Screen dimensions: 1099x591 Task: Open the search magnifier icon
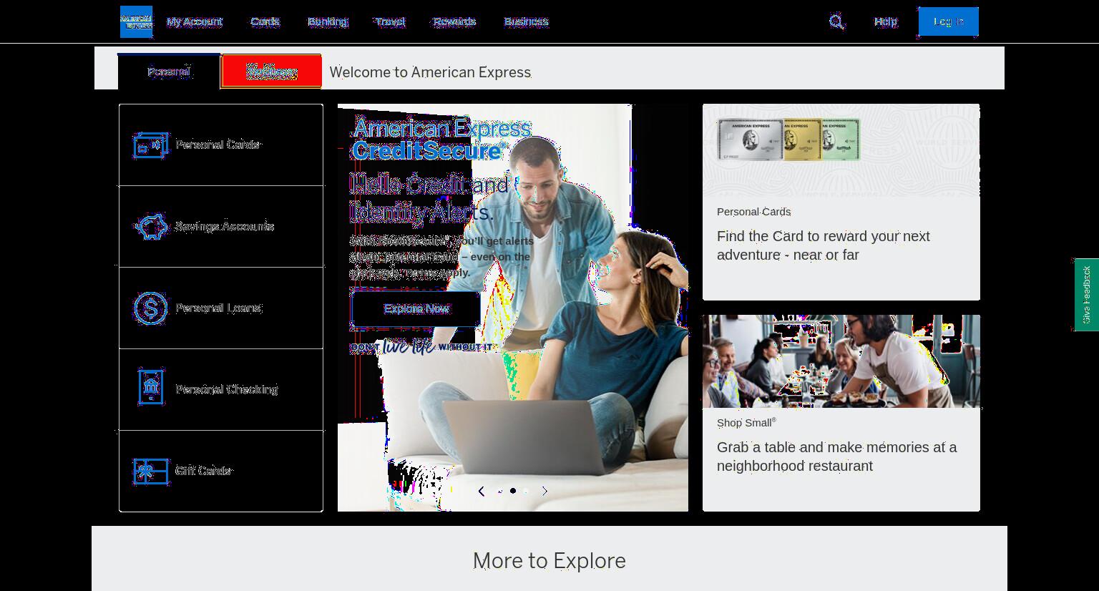click(836, 21)
